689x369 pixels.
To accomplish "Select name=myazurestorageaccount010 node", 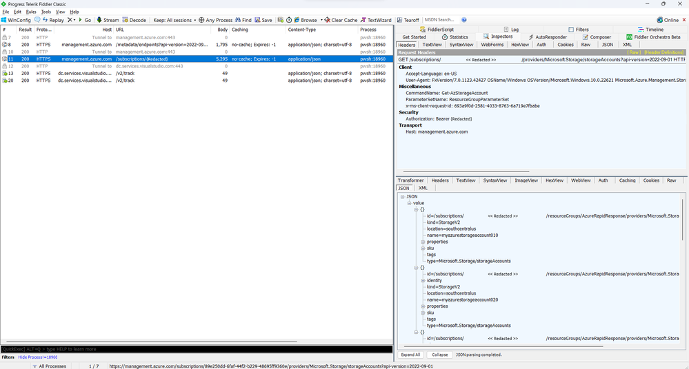I will pyautogui.click(x=462, y=235).
